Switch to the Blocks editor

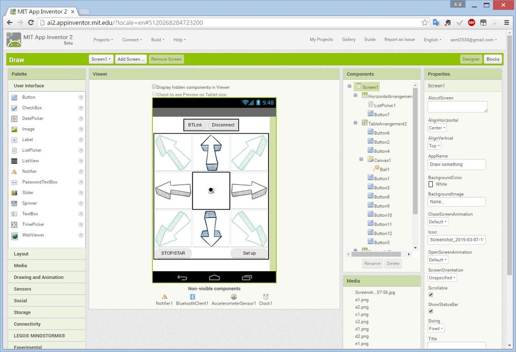(x=493, y=60)
